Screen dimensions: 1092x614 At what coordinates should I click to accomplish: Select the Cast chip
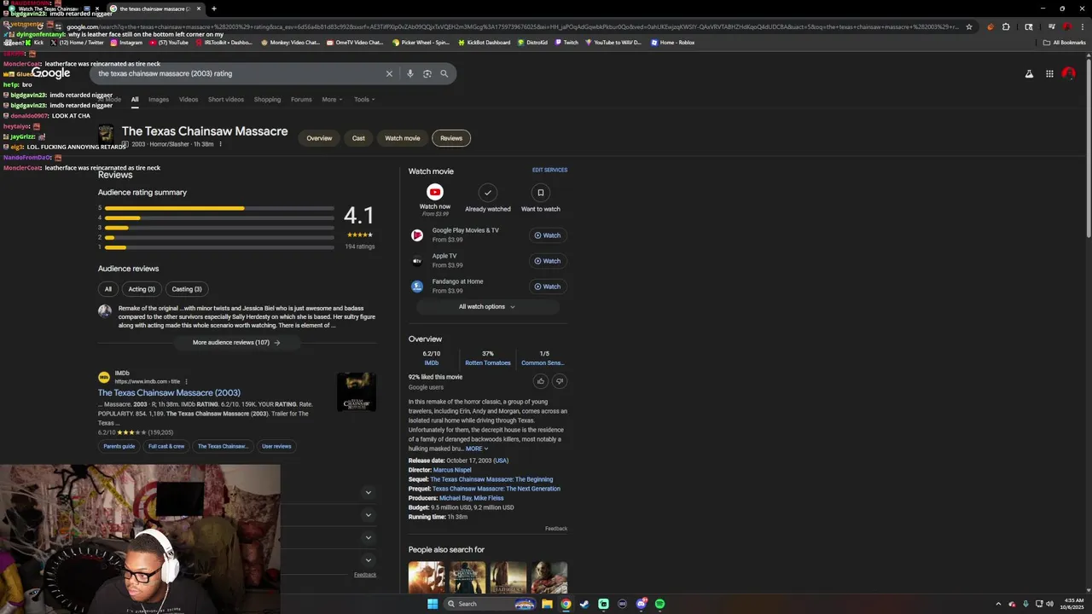click(358, 138)
